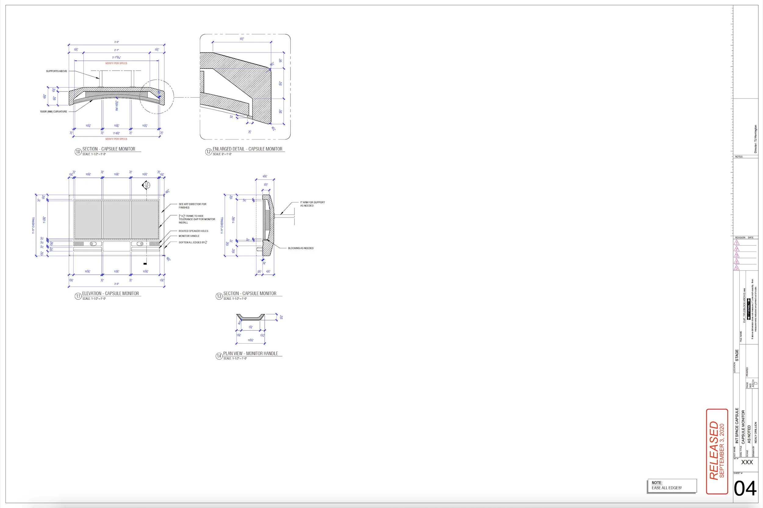Click the 1.4 plan view number bubble
This screenshot has height=508, width=763.
pos(219,356)
